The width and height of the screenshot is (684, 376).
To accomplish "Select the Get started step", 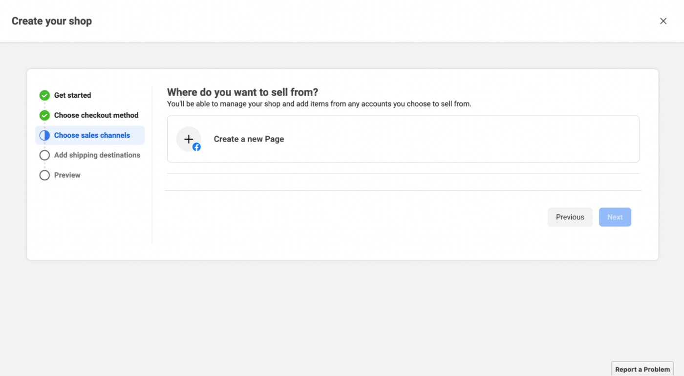I will 72,95.
